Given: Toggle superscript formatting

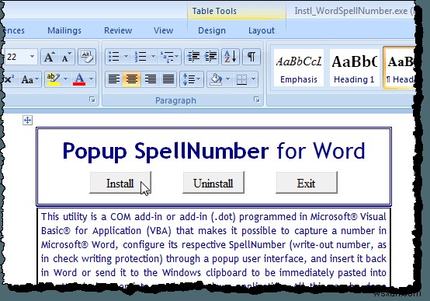Looking at the screenshot, I should point(9,79).
